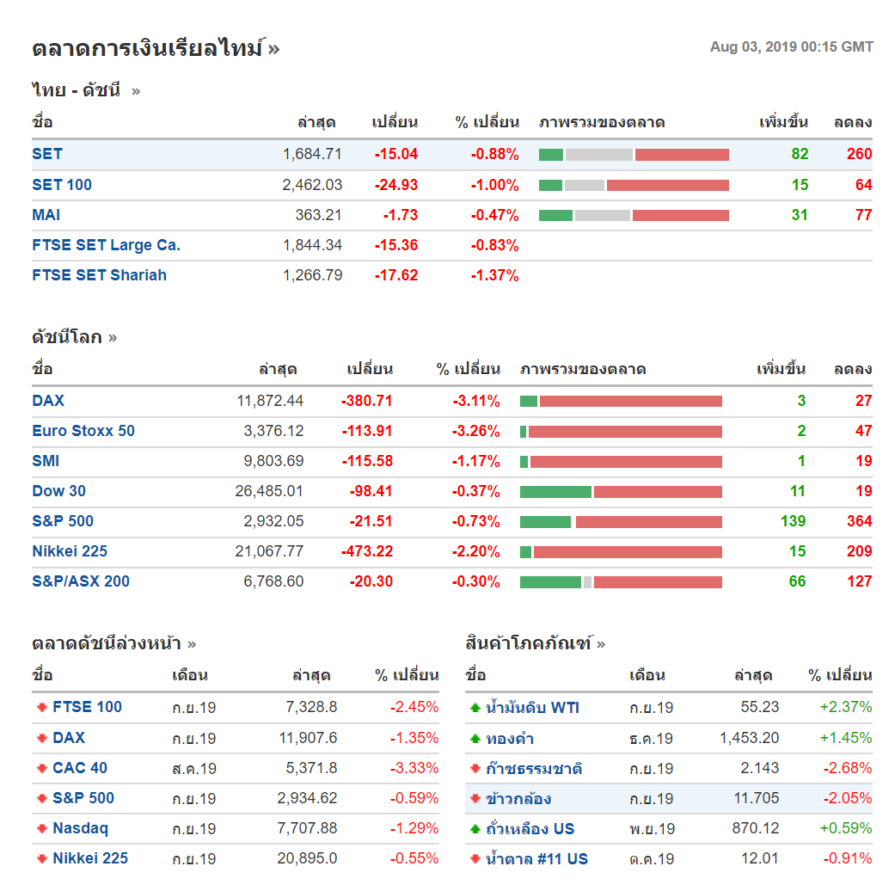This screenshot has height=891, width=895.
Task: Click the red down arrow beside ก๊าซธรรมชาติ
Action: [475, 769]
